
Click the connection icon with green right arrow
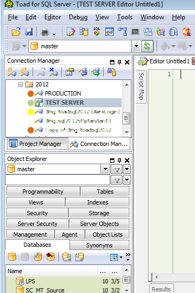pos(96,72)
